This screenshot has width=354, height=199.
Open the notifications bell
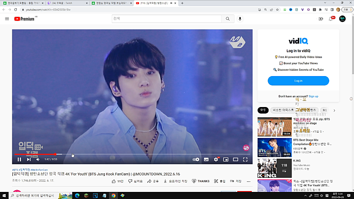click(x=331, y=19)
